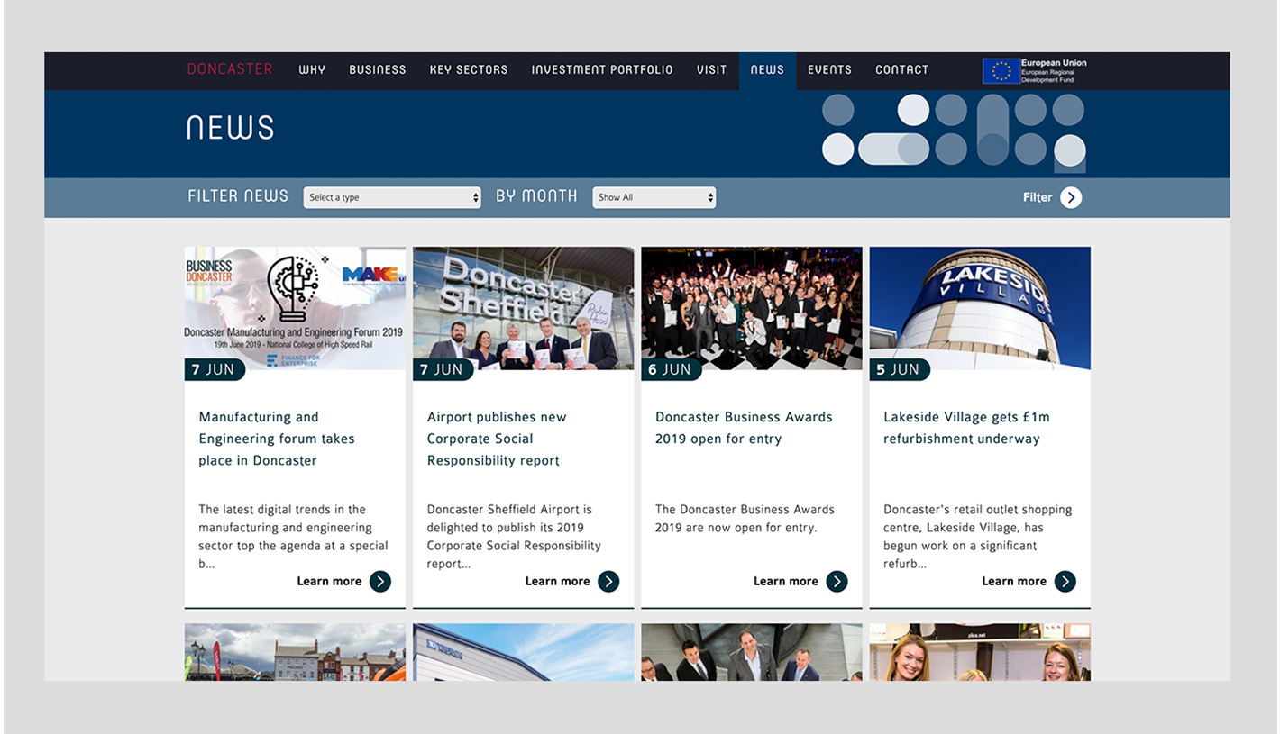Select the NEWS menu item
This screenshot has height=734, width=1280.
[767, 70]
